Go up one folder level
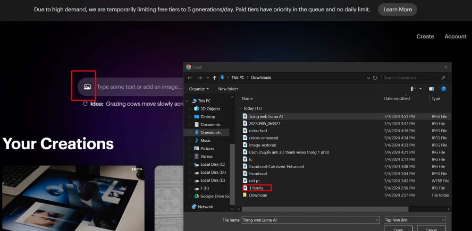 (x=215, y=77)
